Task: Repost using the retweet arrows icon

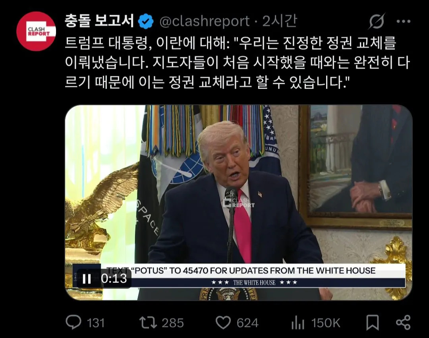Action: pos(148,323)
